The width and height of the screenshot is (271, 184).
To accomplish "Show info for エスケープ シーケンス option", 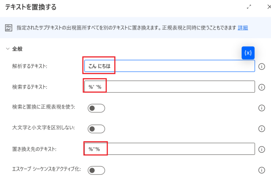I will coord(262,170).
